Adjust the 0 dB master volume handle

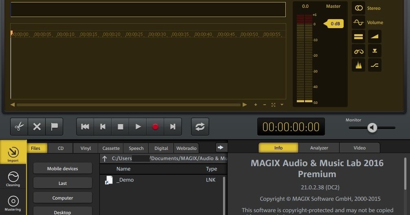pos(333,24)
